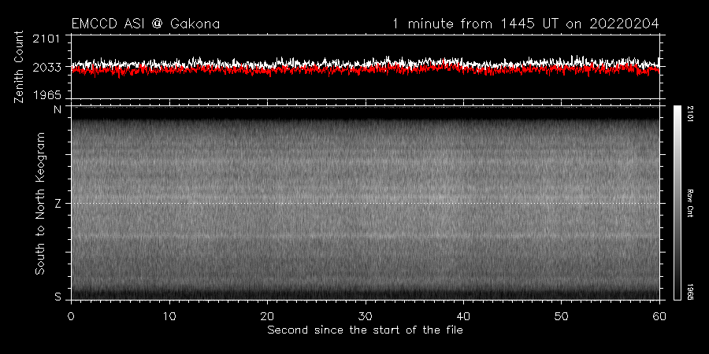Viewport: 709px width, 354px height.
Task: Click the 'N' north marker on keogram axis
Action: [58, 109]
